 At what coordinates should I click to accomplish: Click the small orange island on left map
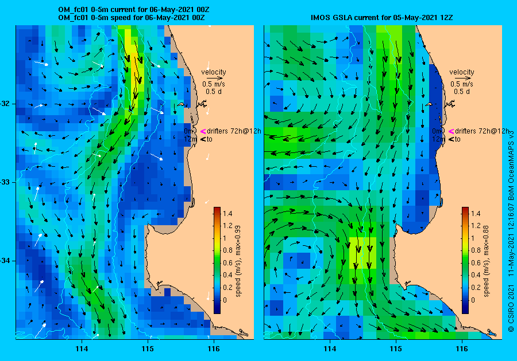tap(181, 104)
